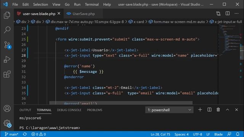Click the @error('name') directive text
This screenshot has height=137, width=244.
(79, 66)
